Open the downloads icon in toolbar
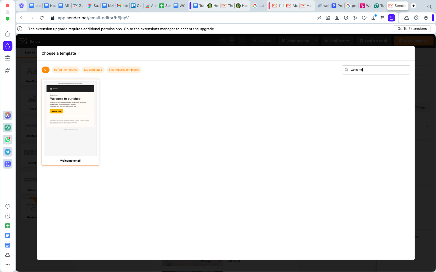 373,18
